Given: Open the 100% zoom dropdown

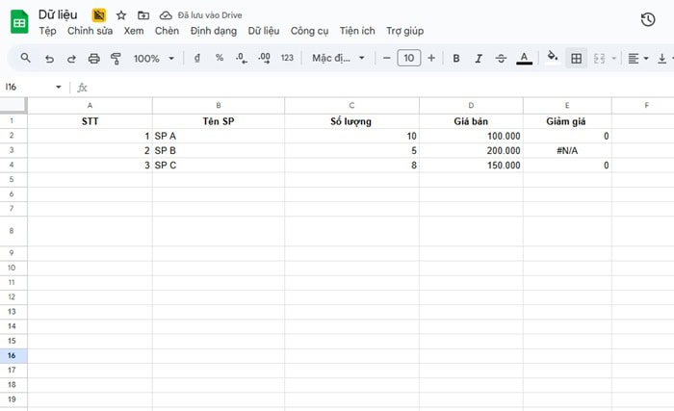Looking at the screenshot, I should coord(154,59).
